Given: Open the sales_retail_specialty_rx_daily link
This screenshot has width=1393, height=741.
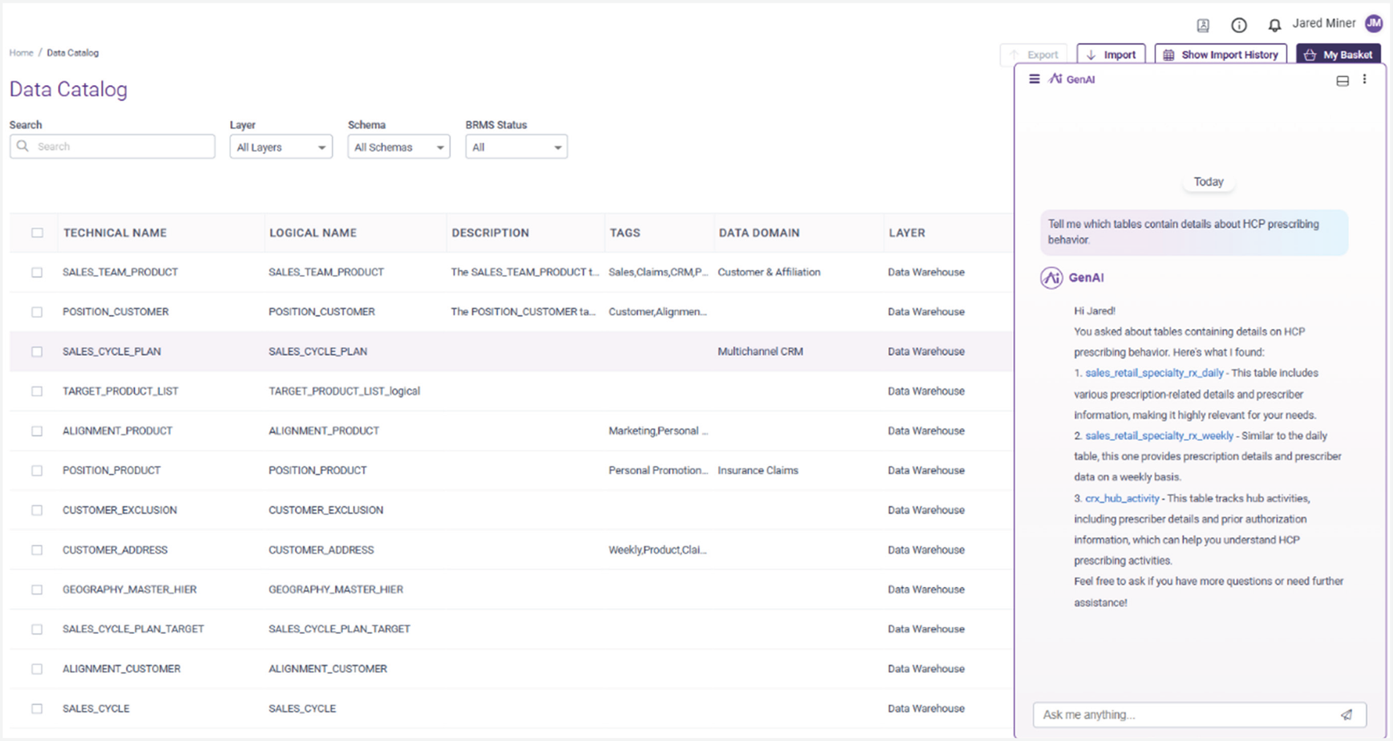Looking at the screenshot, I should [x=1154, y=372].
